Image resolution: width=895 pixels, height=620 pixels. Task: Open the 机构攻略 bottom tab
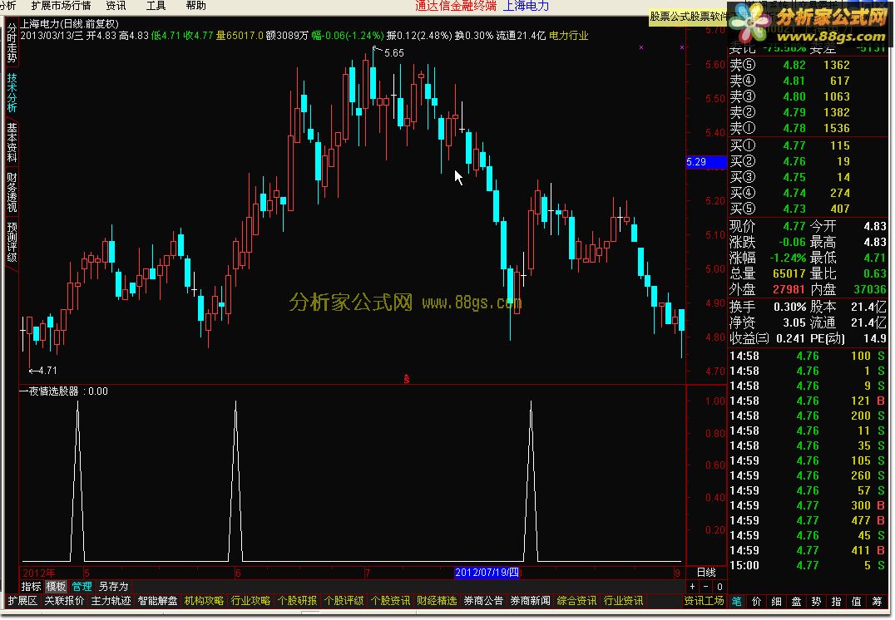point(204,601)
